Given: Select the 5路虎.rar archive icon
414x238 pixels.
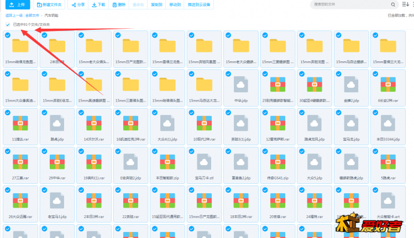Looking at the screenshot, I should coord(388,162).
